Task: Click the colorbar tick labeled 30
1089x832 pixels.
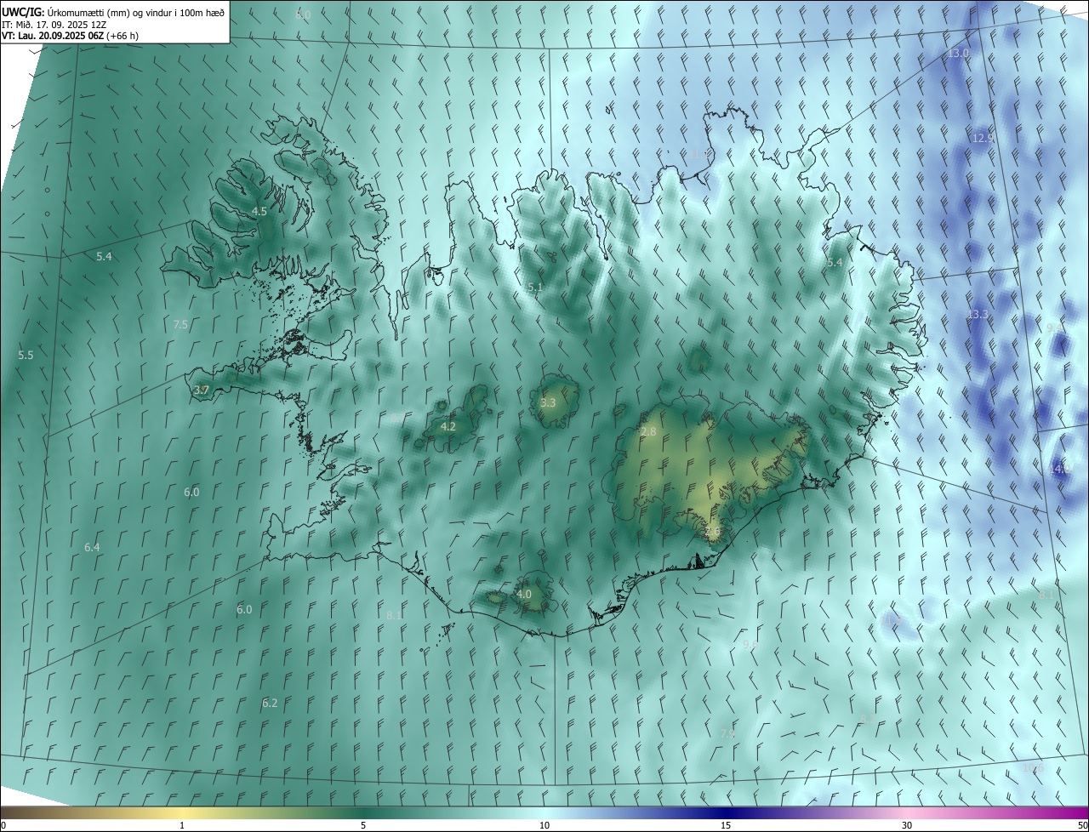Action: [907, 825]
